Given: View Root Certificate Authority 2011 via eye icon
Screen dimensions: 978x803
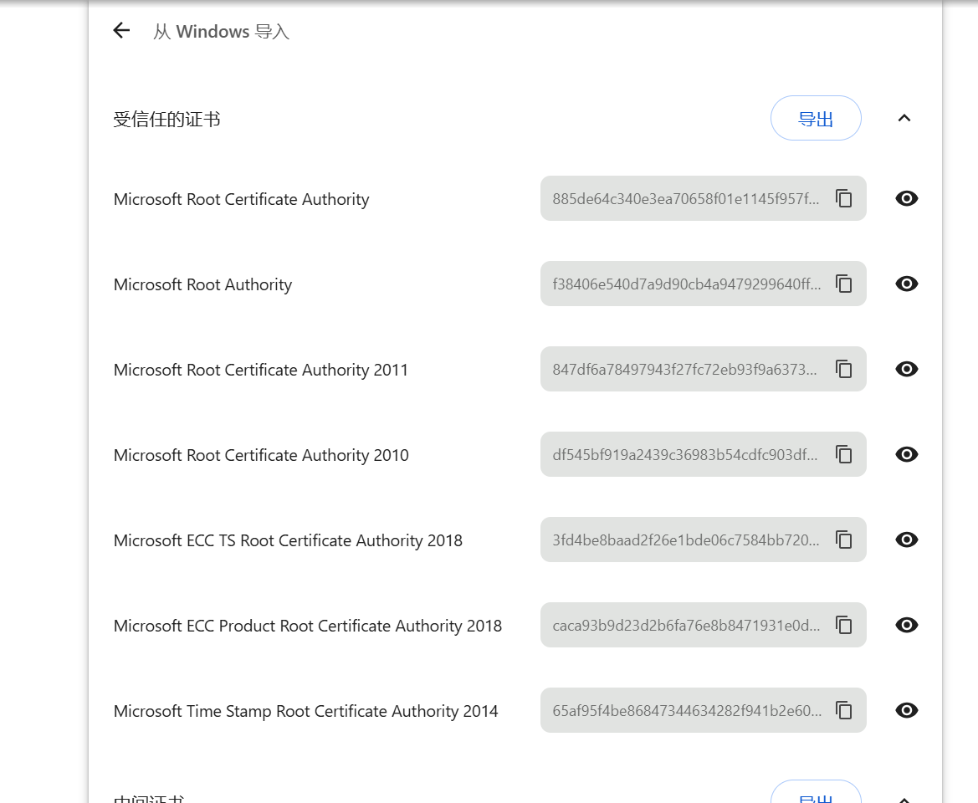Looking at the screenshot, I should pos(907,369).
